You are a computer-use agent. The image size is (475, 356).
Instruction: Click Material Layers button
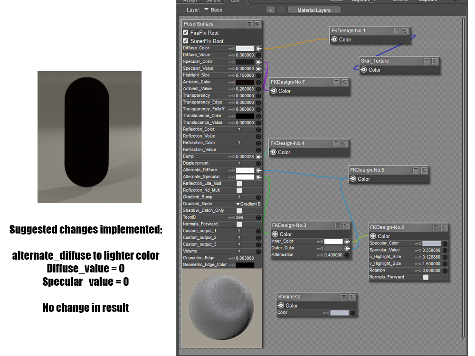pyautogui.click(x=314, y=10)
